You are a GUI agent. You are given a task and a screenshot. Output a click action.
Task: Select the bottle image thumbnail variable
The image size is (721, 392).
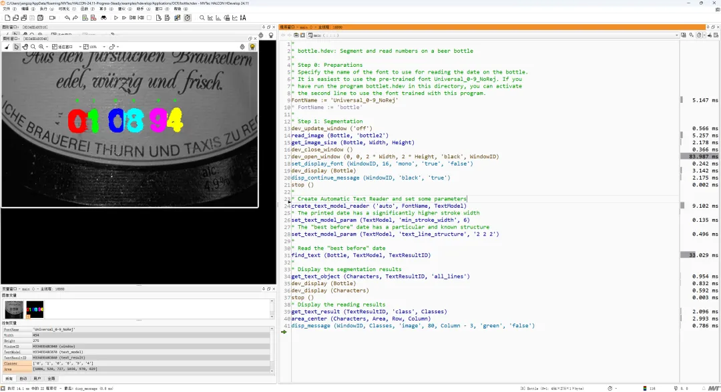[14, 309]
